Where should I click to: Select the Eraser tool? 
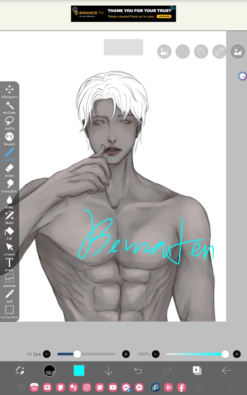9,168
